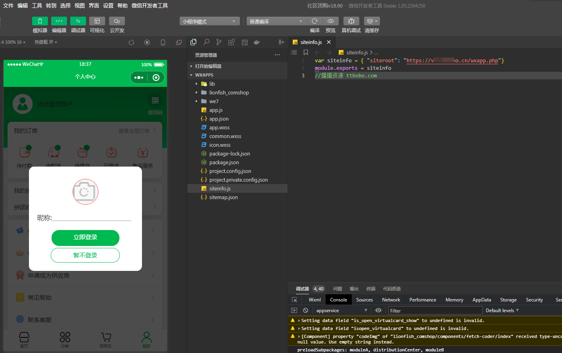The image size is (562, 353).
Task: Click the clear console icon
Action: tap(305, 311)
